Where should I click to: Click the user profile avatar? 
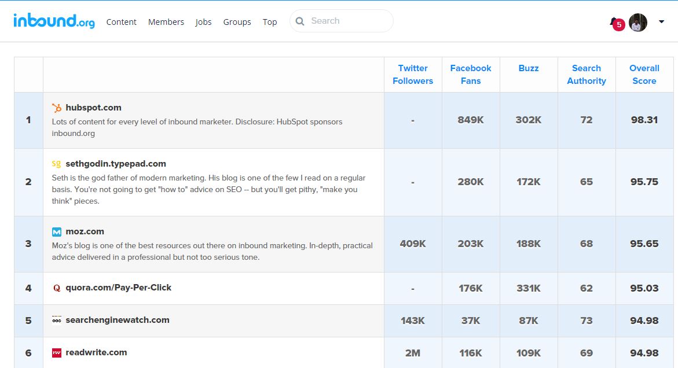638,23
